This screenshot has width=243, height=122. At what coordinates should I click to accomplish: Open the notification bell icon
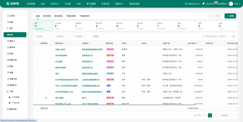coord(204,4)
